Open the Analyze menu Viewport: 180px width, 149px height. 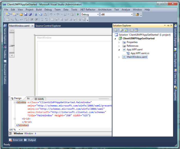126,10
